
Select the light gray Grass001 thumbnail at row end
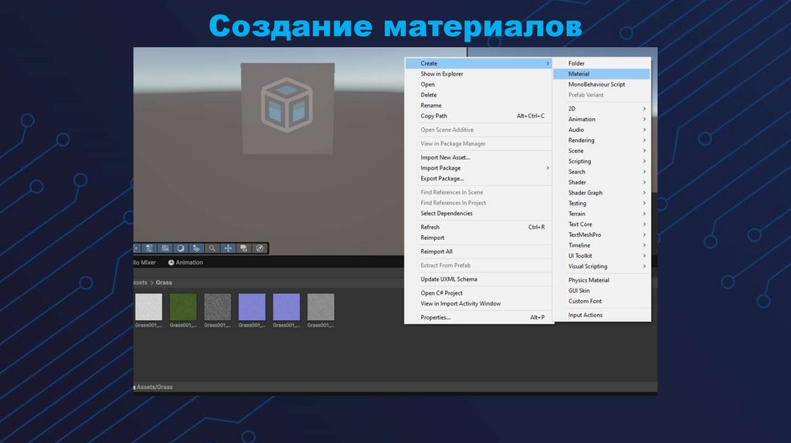coord(321,307)
